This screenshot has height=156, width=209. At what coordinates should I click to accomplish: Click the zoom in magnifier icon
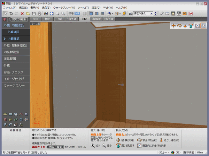(57, 13)
